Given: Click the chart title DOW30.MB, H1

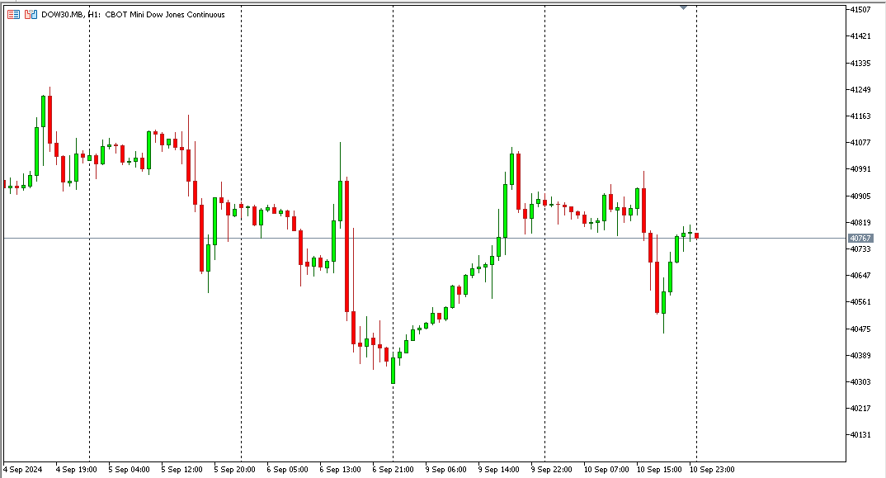Looking at the screenshot, I should pyautogui.click(x=71, y=15).
